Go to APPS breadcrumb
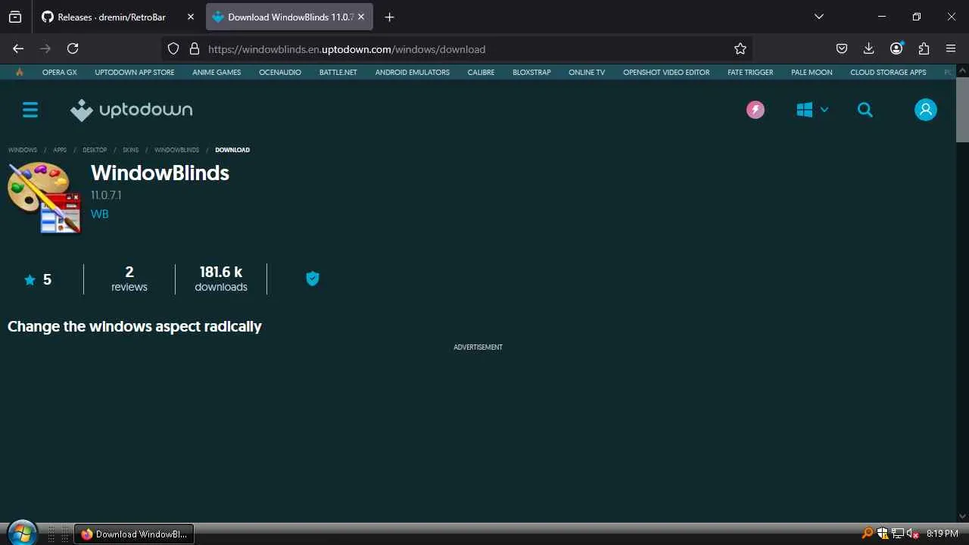Screen dimensions: 969x545 click(x=60, y=150)
